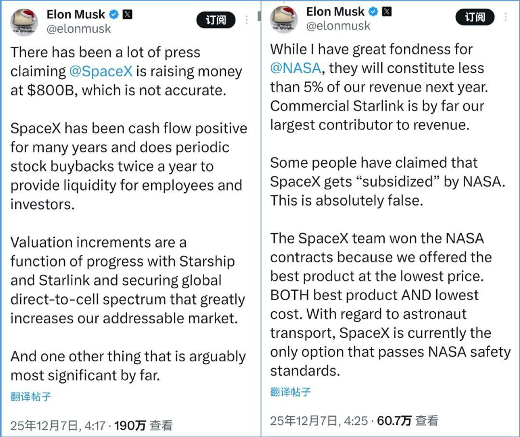Open the @NASA mention link
The image size is (520, 437).
tap(295, 68)
